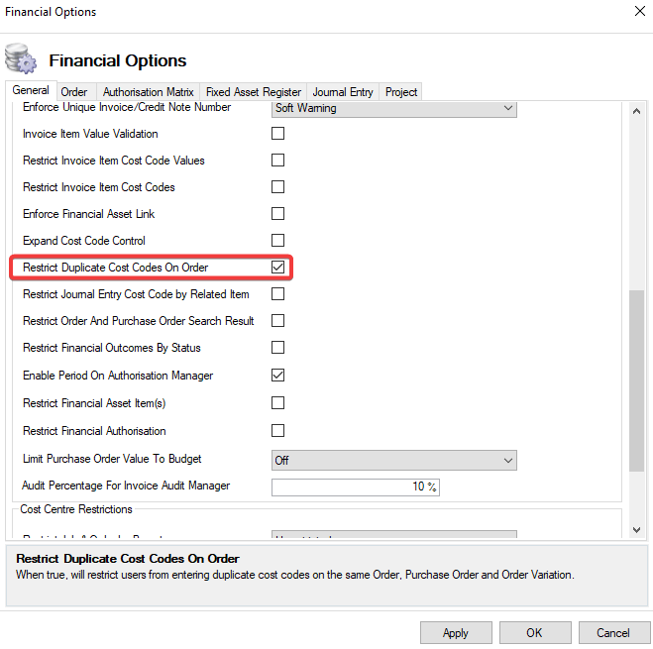This screenshot has width=653, height=649.
Task: Click the Cancel button
Action: [613, 632]
